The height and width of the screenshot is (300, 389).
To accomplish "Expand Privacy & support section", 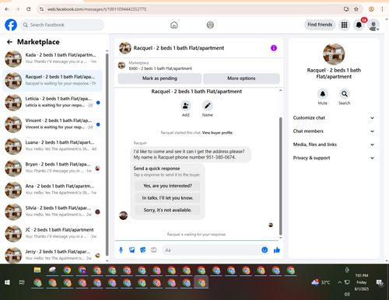I will click(x=334, y=158).
